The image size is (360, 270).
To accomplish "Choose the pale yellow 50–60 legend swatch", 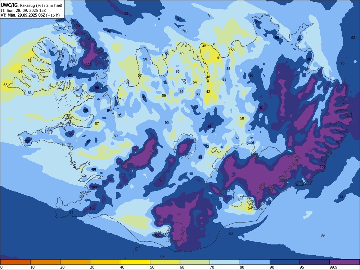I will click(165, 262).
